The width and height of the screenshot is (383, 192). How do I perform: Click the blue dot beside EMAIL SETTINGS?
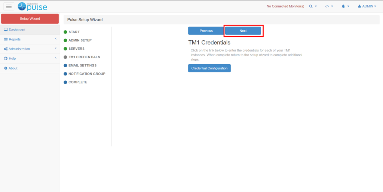[x=65, y=66]
